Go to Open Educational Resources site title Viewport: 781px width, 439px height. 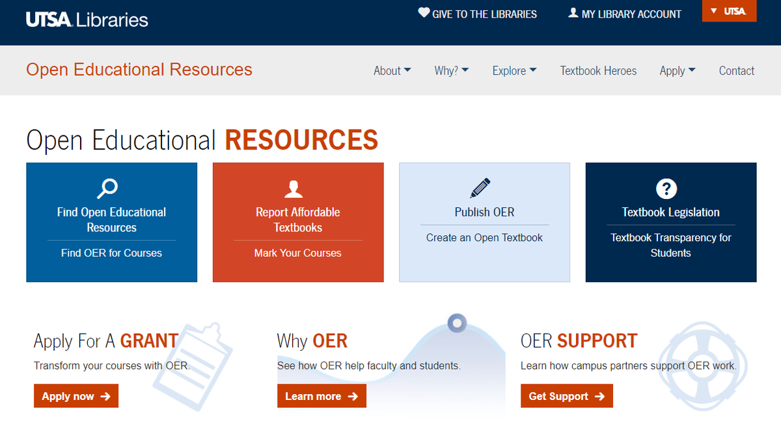coord(139,70)
